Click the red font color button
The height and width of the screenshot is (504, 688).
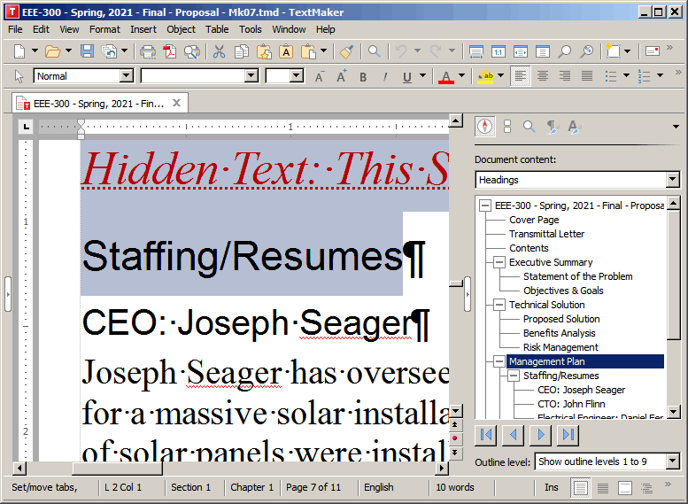tap(448, 77)
